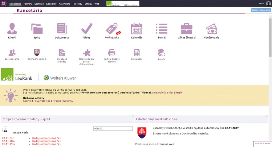Open Knihy a tlačové zostavy printer icon
Image resolution: width=272 pixels, height=147 pixels.
click(112, 53)
